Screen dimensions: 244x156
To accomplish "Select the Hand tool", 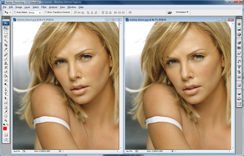I will tap(6, 116).
